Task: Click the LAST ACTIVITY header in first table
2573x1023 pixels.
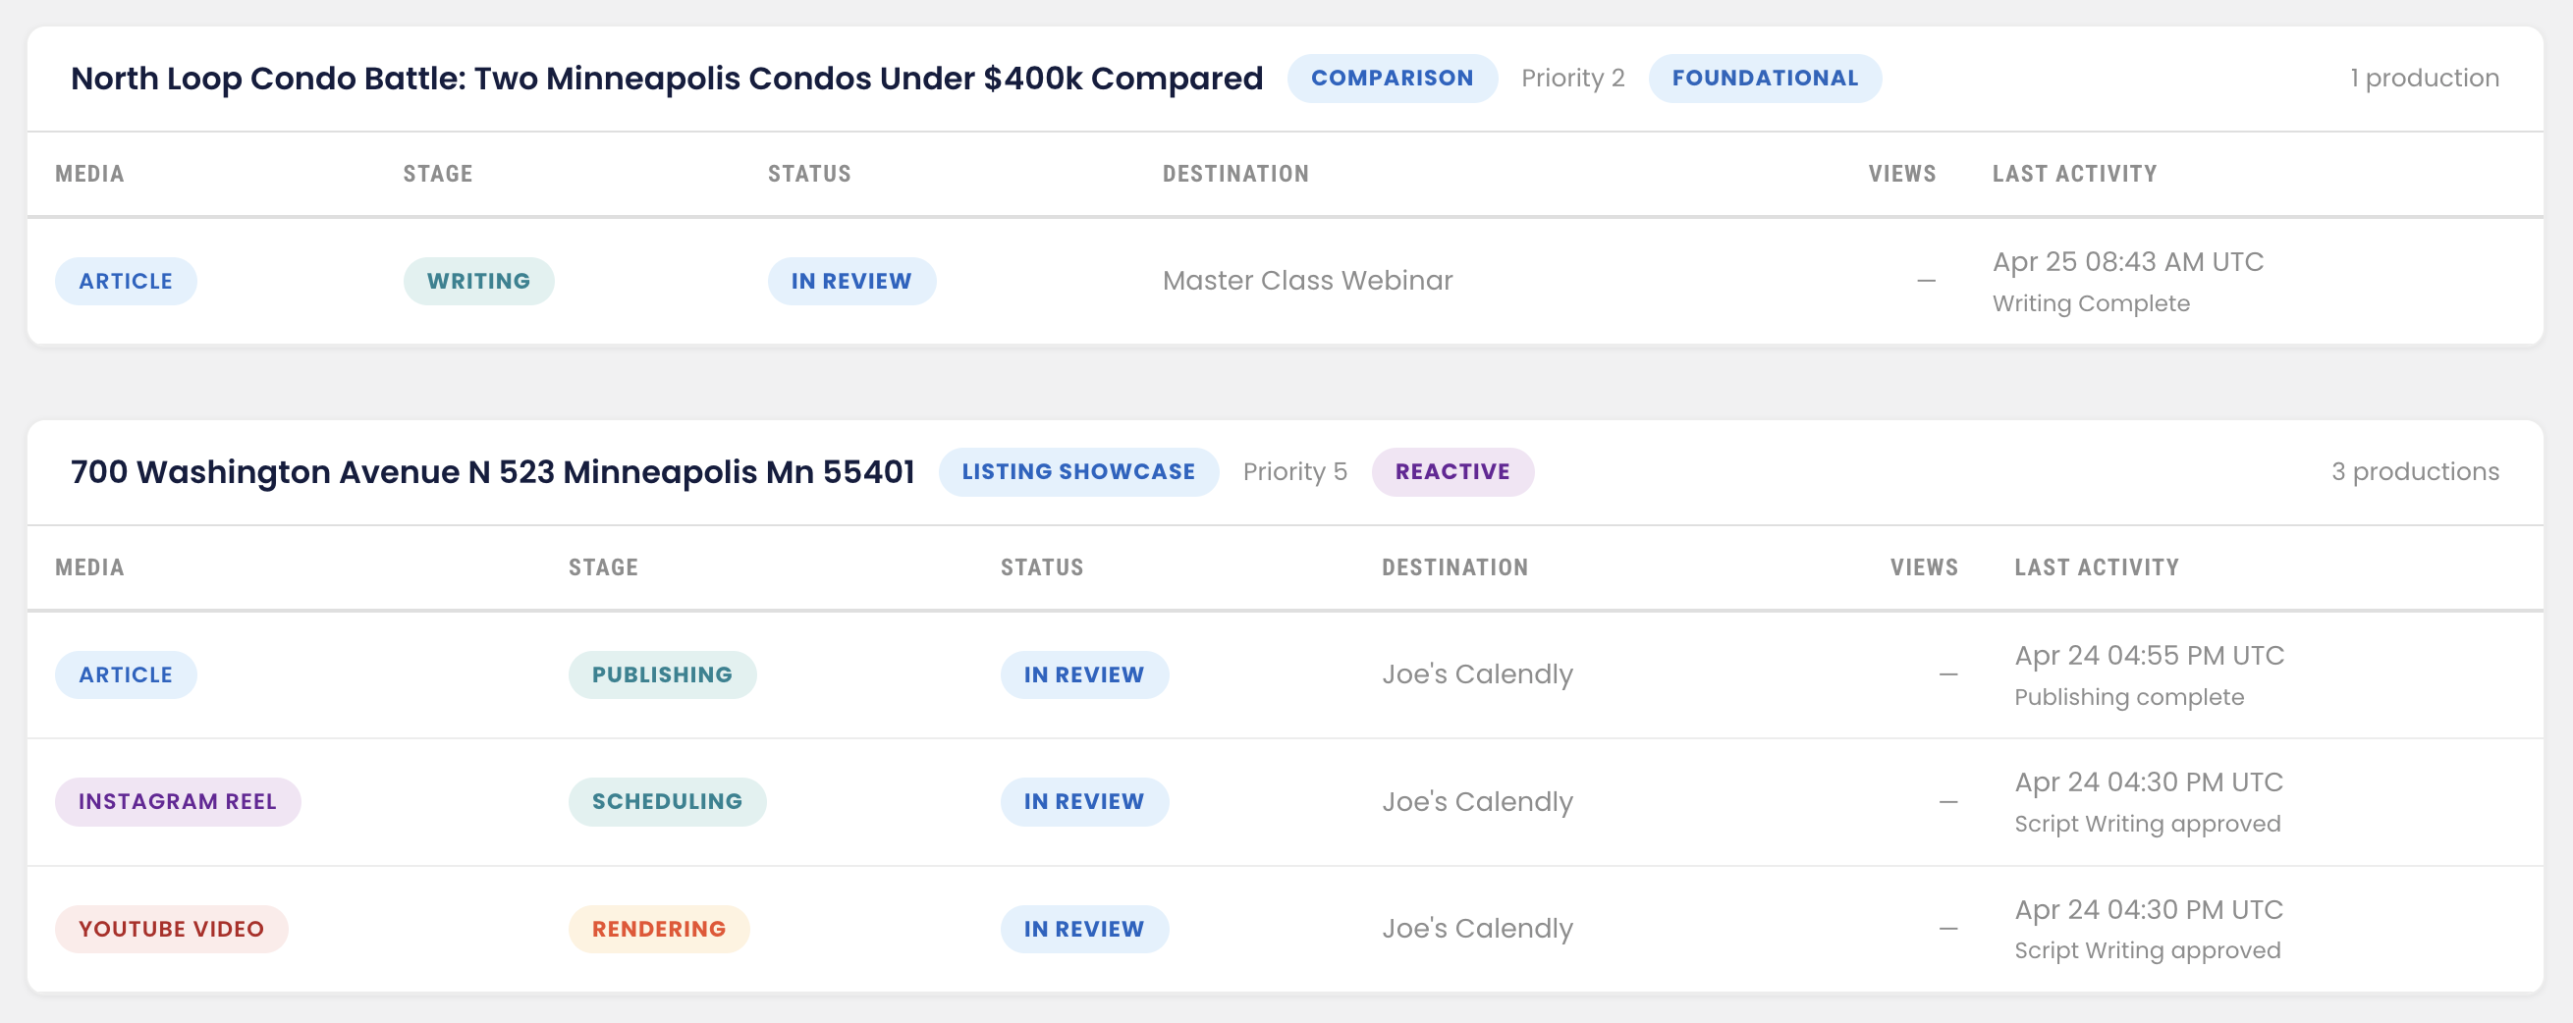Action: [2073, 174]
